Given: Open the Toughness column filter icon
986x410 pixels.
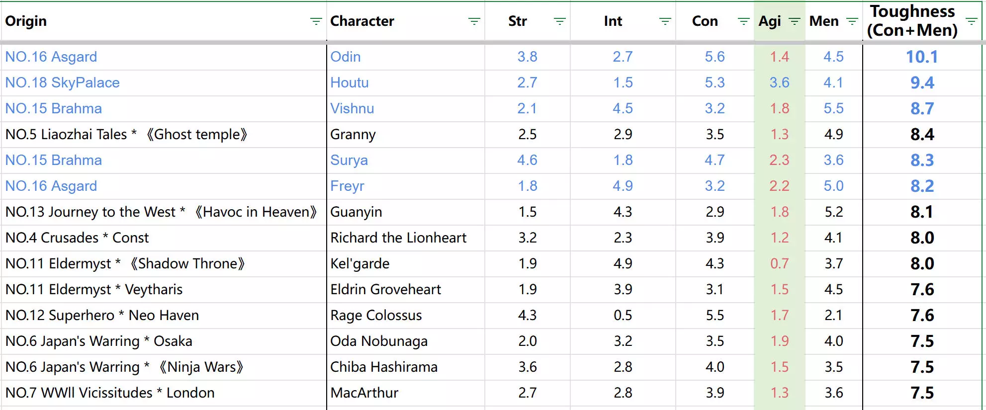Looking at the screenshot, I should point(971,21).
